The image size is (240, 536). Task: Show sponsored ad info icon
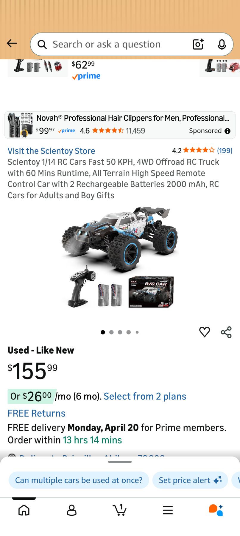tap(227, 131)
